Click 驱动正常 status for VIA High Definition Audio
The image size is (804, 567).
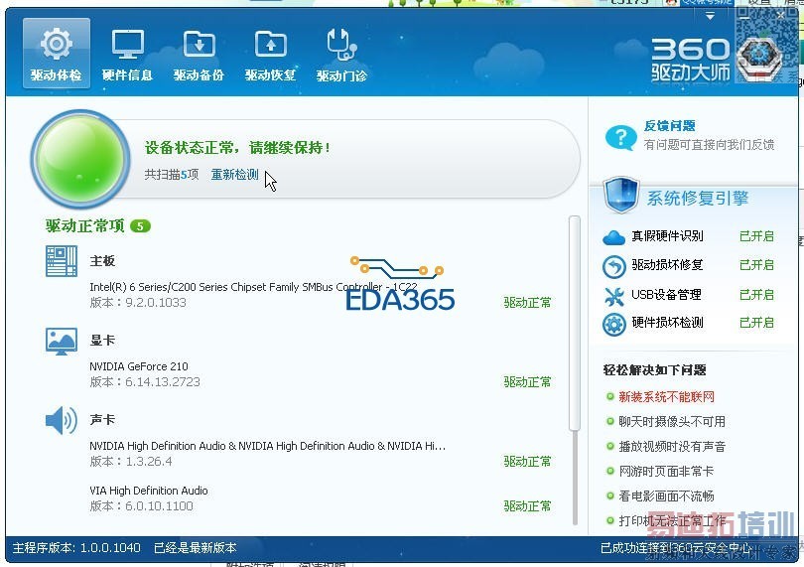click(527, 506)
